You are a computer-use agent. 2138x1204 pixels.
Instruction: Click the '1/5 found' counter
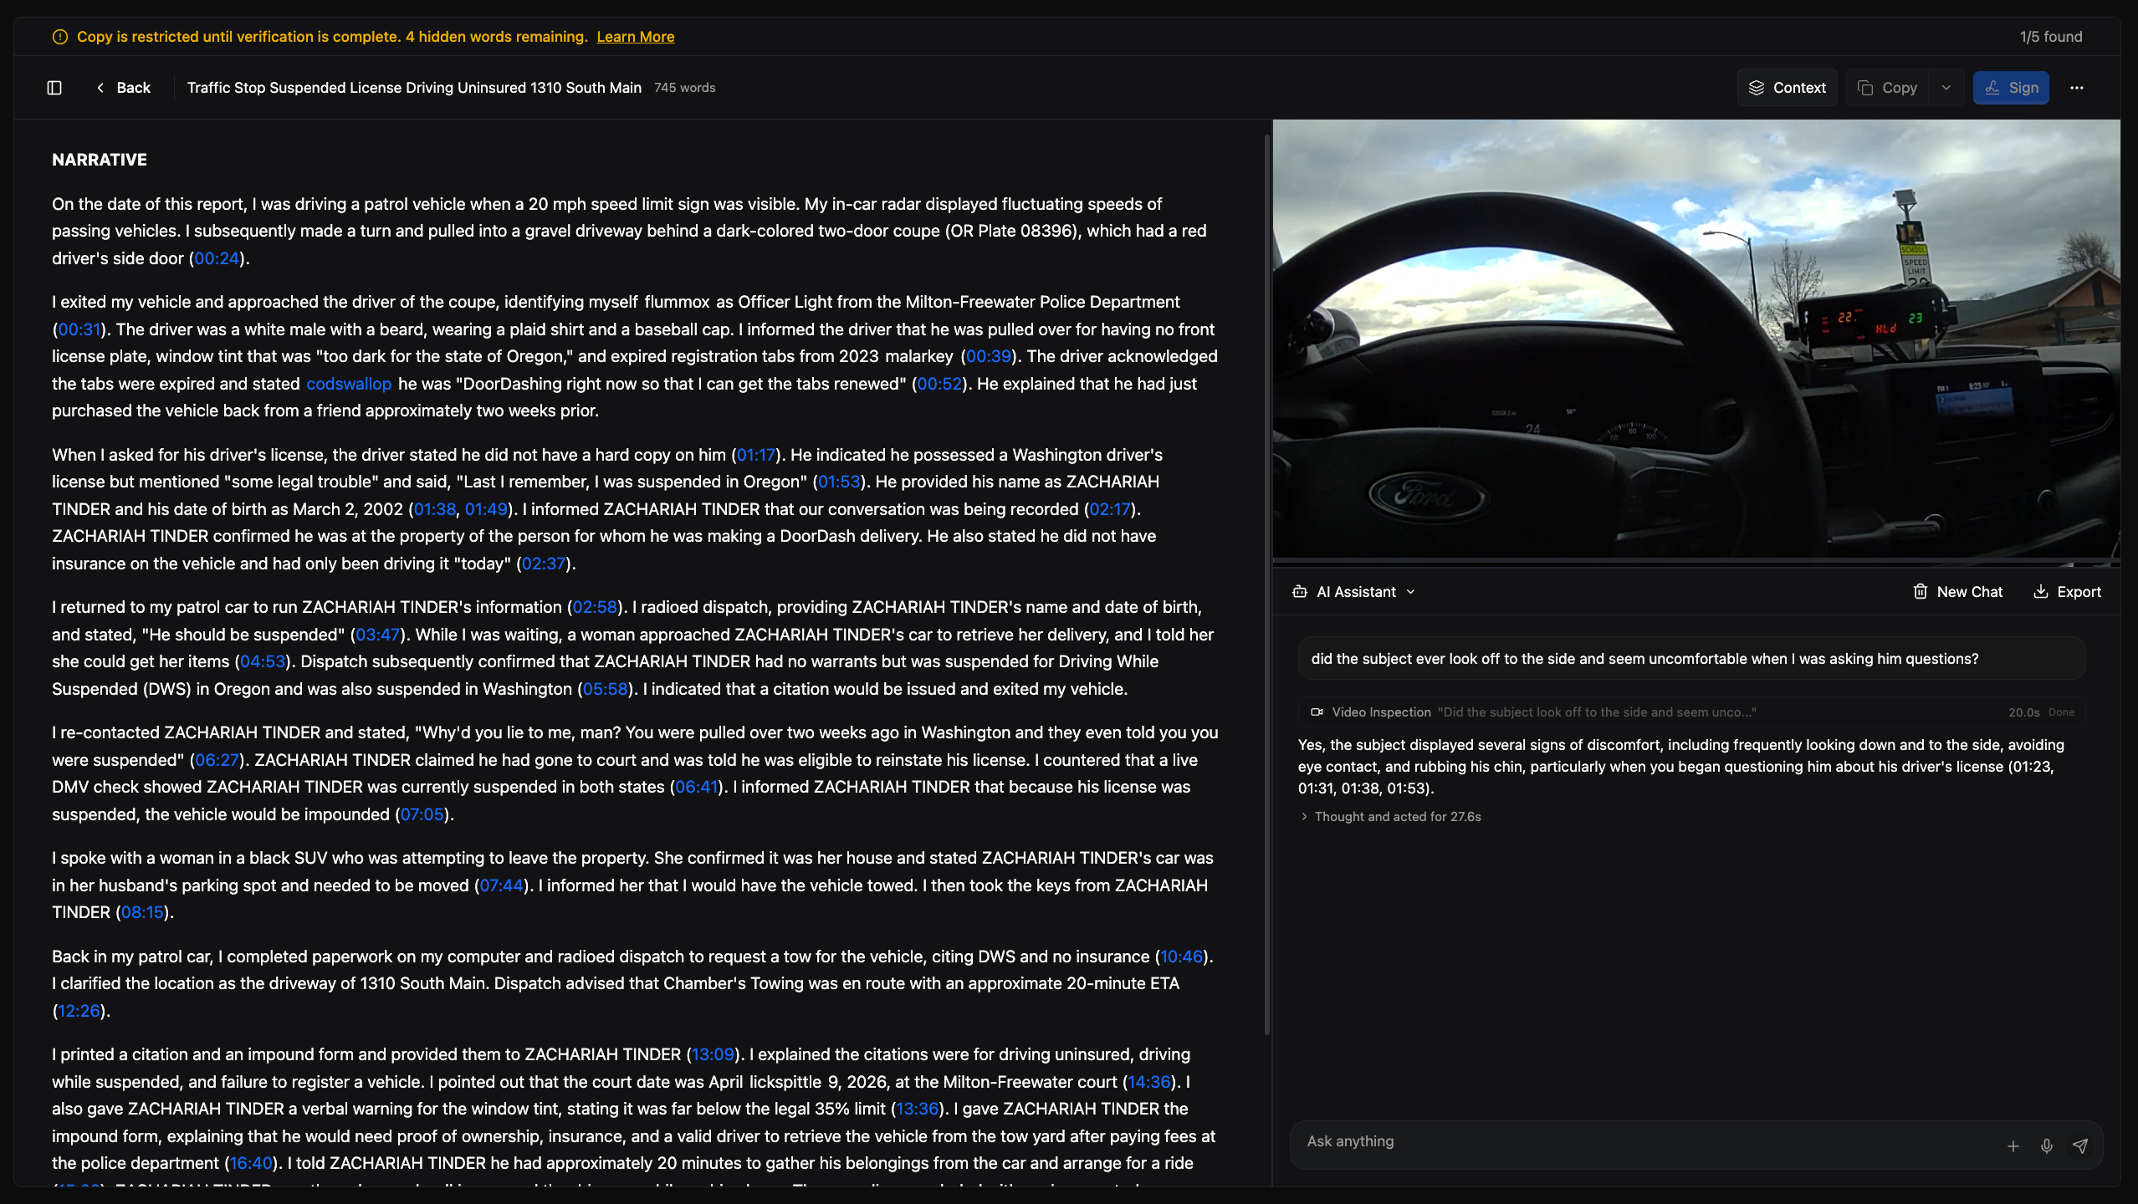[2051, 37]
